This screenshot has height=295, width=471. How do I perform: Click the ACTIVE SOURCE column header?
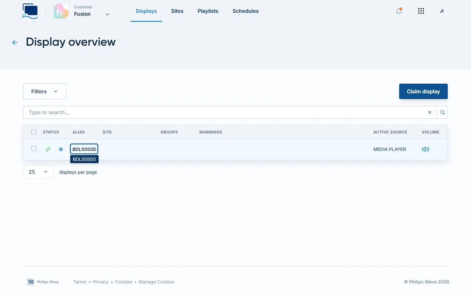click(x=390, y=132)
